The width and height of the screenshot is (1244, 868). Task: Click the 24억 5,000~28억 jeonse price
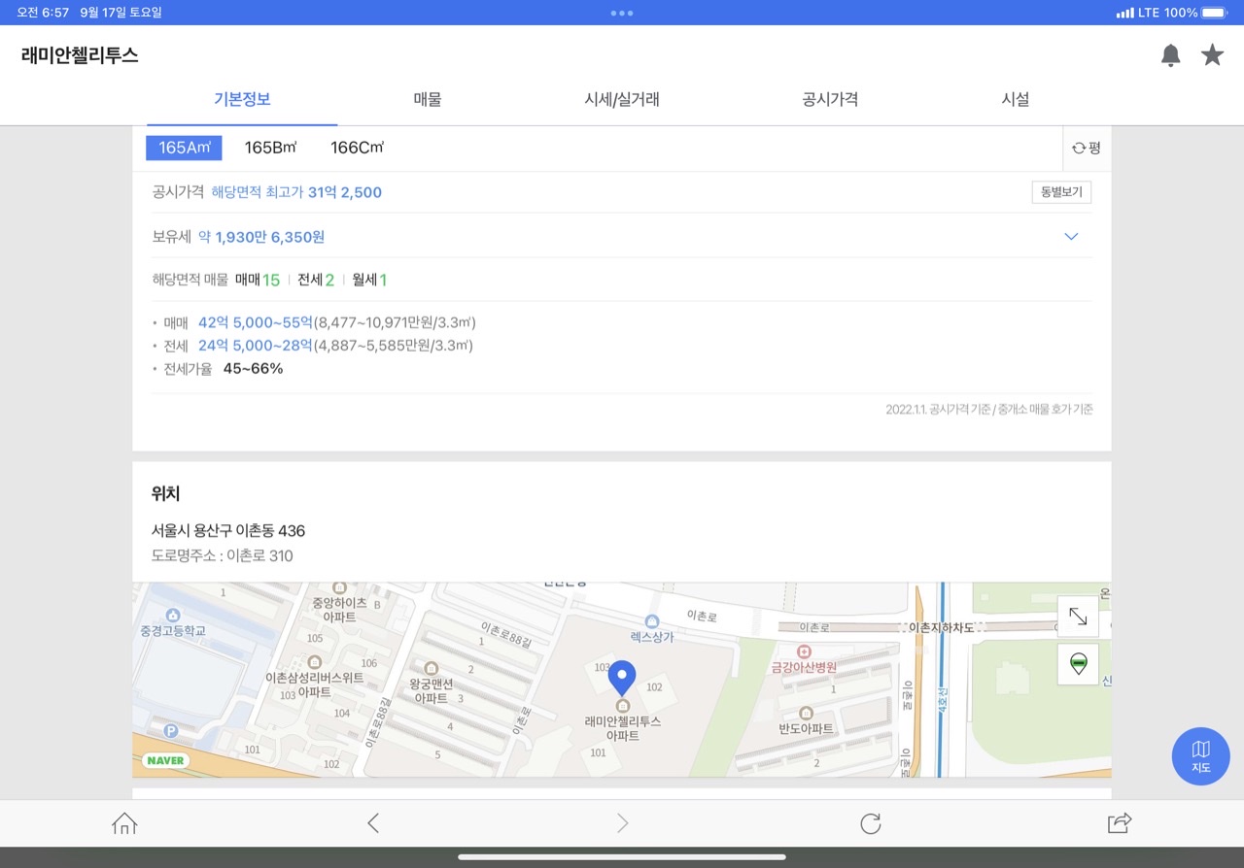pyautogui.click(x=256, y=346)
